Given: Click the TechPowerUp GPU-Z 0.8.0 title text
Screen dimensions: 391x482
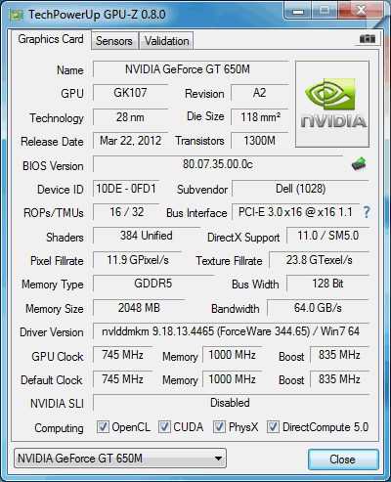Looking at the screenshot, I should [97, 15].
